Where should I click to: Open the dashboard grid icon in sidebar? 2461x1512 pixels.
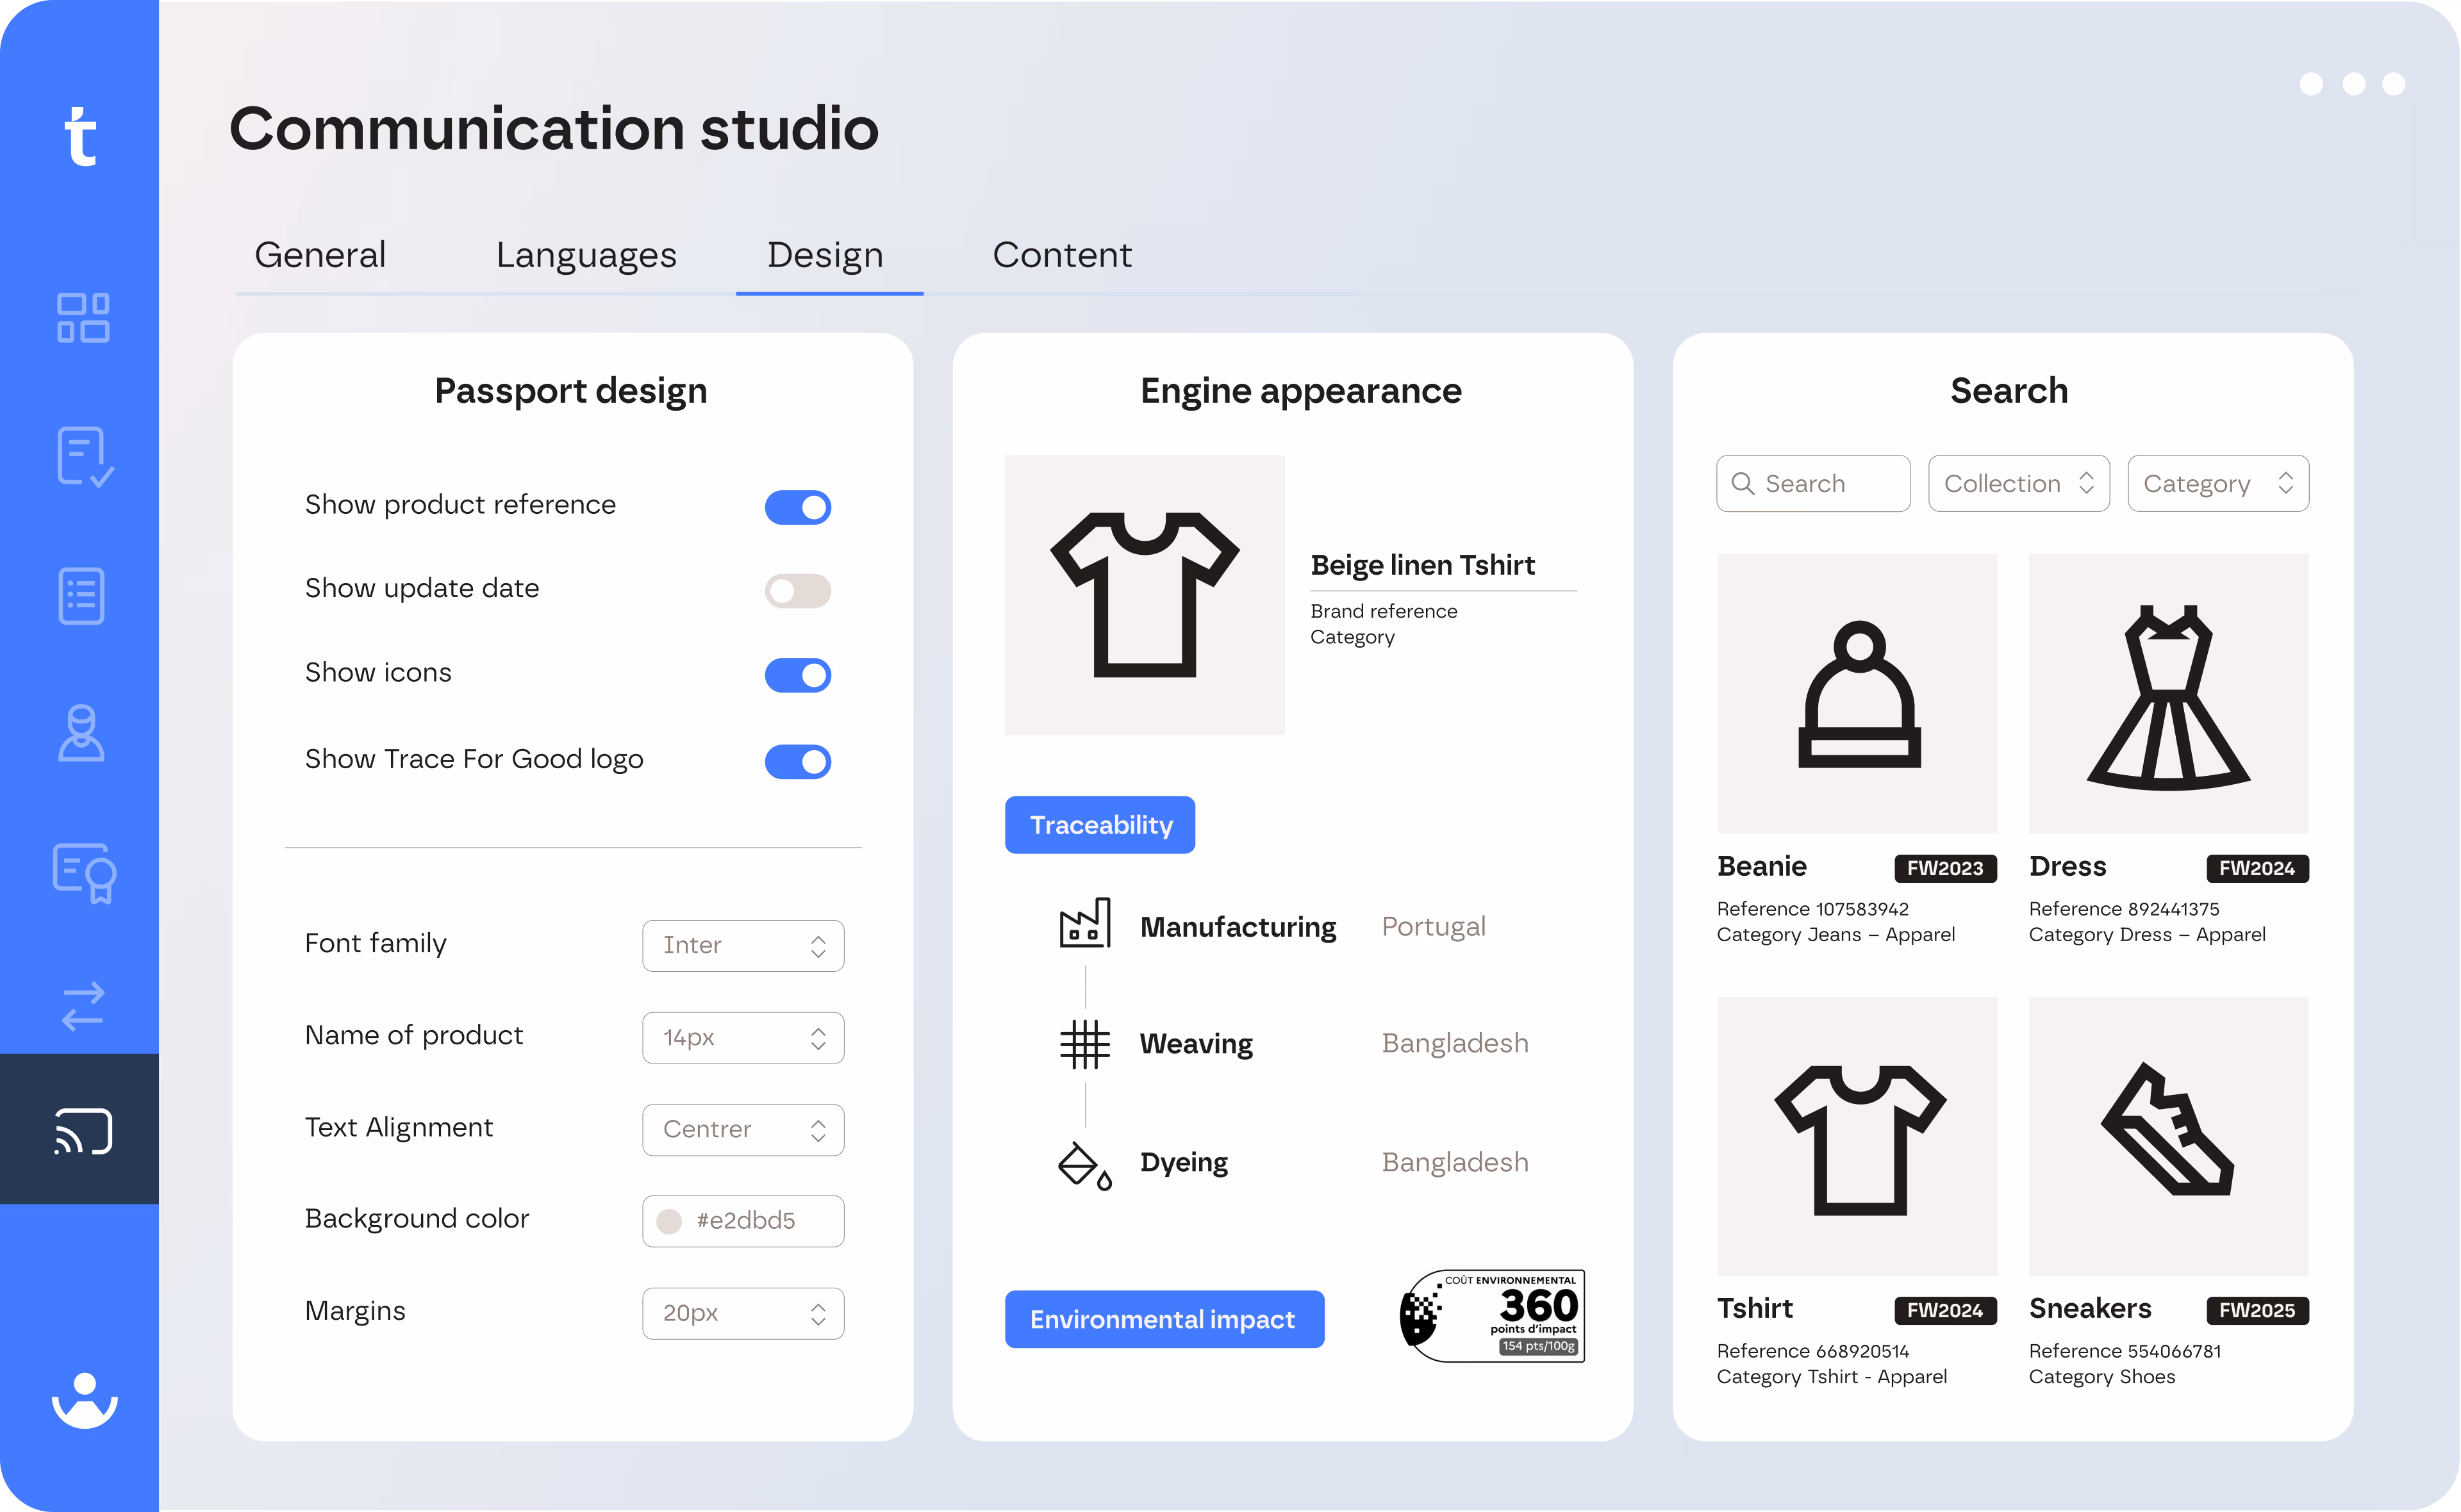pos(82,318)
